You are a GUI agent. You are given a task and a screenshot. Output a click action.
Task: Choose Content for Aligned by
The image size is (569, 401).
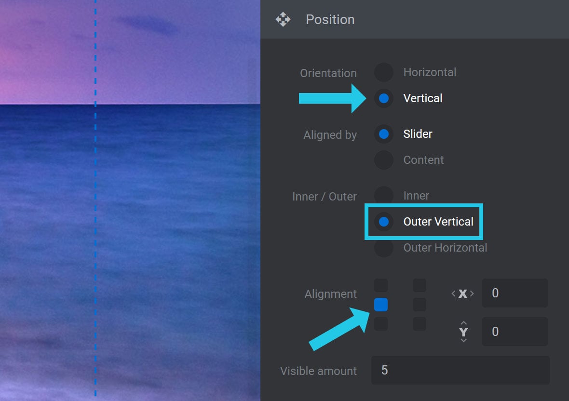click(383, 160)
